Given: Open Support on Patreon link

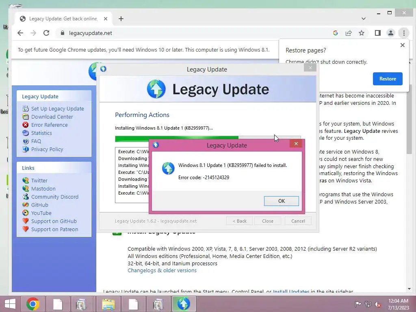Looking at the screenshot, I should (x=55, y=229).
